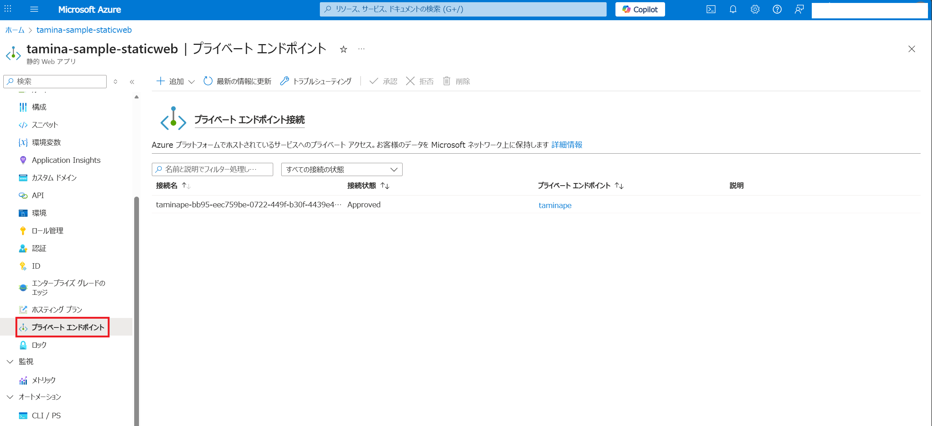Launch Copilot
Image resolution: width=932 pixels, height=426 pixels.
(x=640, y=10)
